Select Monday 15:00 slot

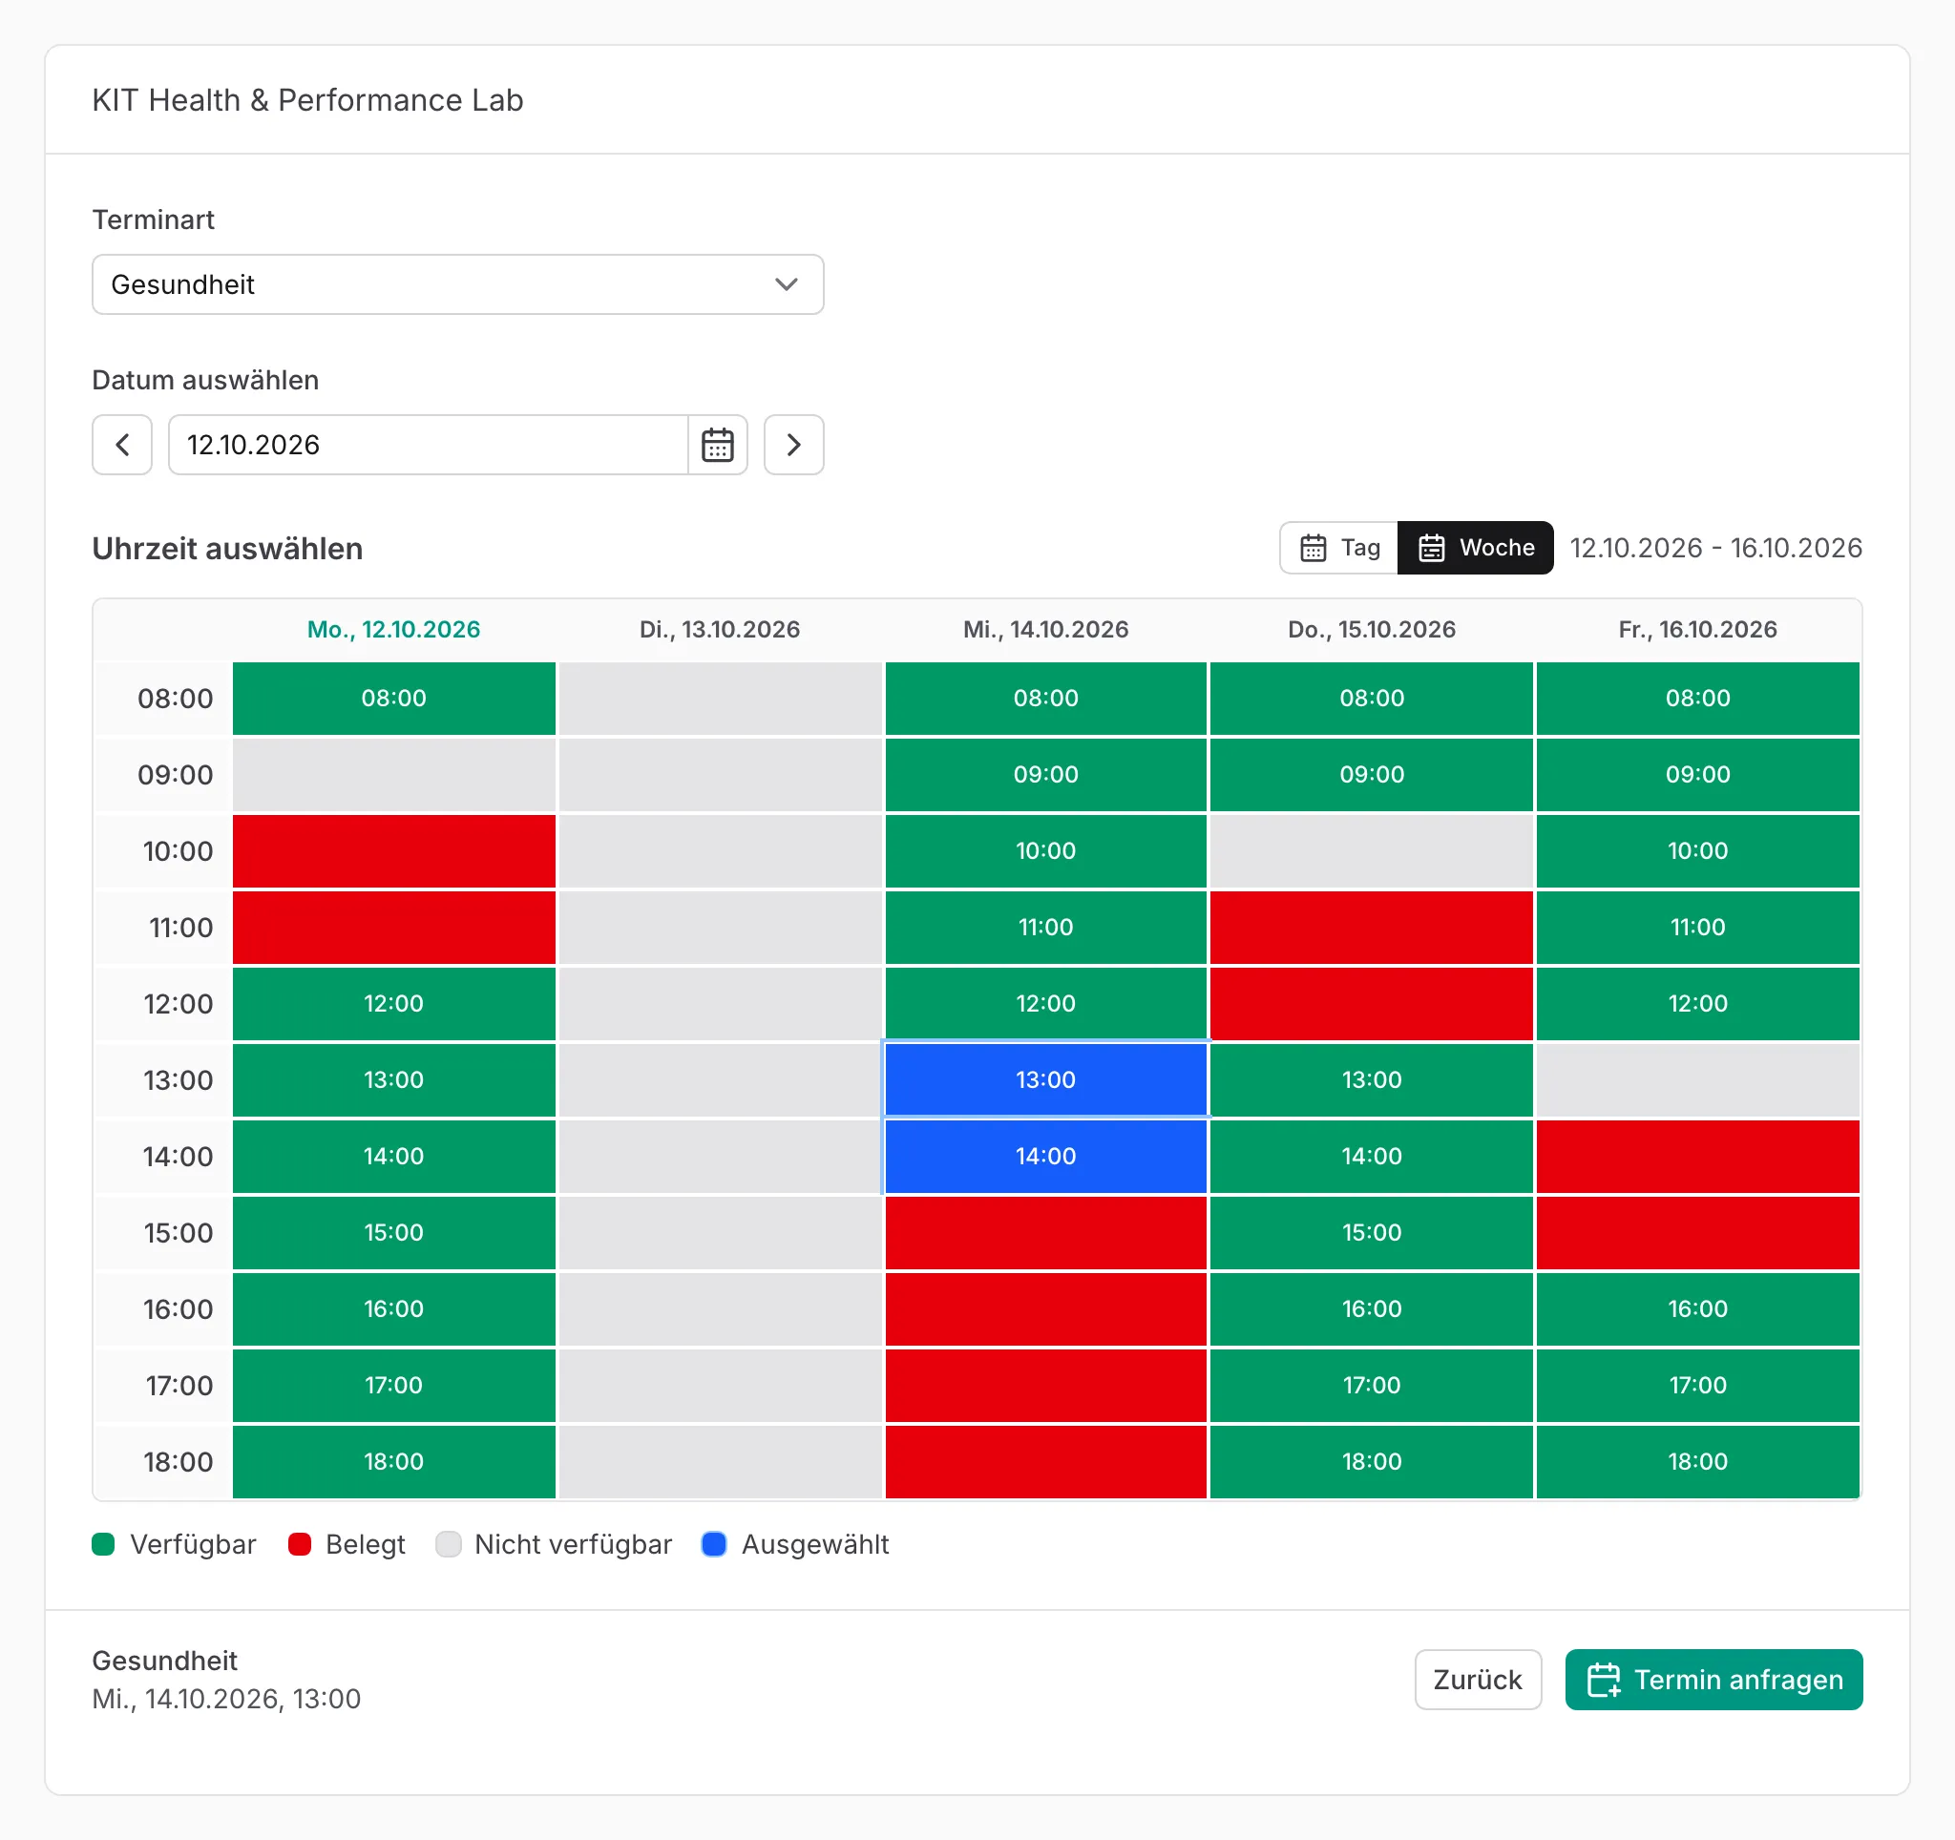point(393,1233)
